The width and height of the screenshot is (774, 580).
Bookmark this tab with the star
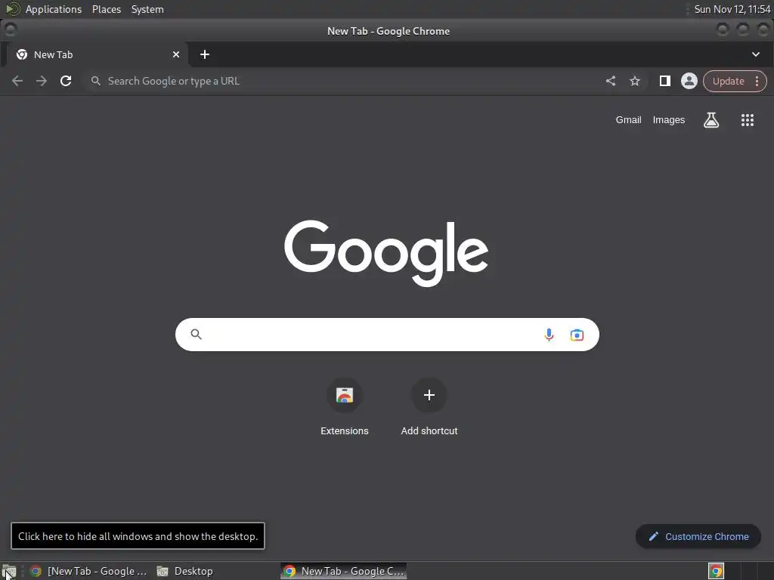[x=635, y=81]
